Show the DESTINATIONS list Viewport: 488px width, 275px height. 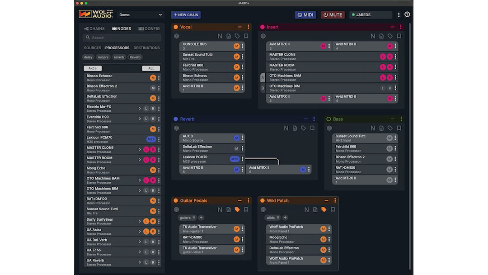[146, 48]
